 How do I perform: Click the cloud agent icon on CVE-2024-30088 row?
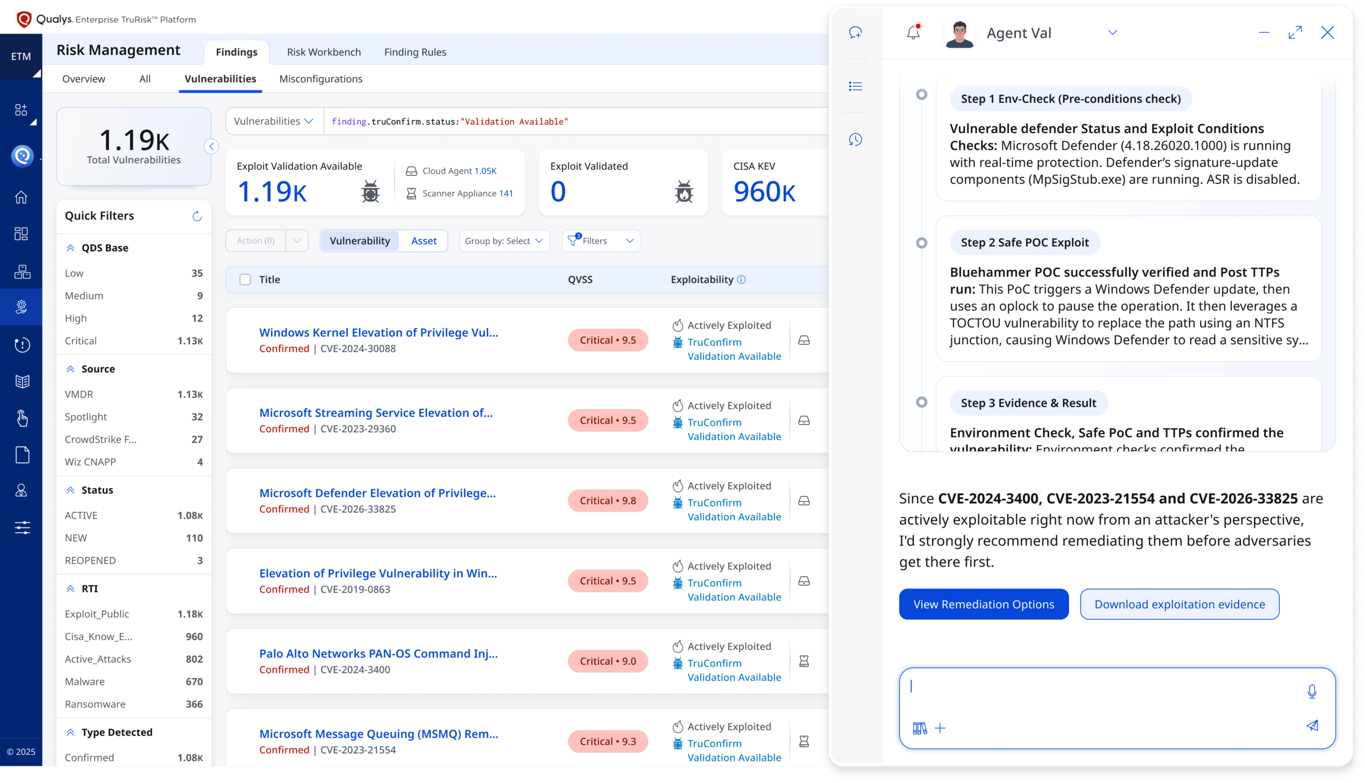click(x=804, y=340)
